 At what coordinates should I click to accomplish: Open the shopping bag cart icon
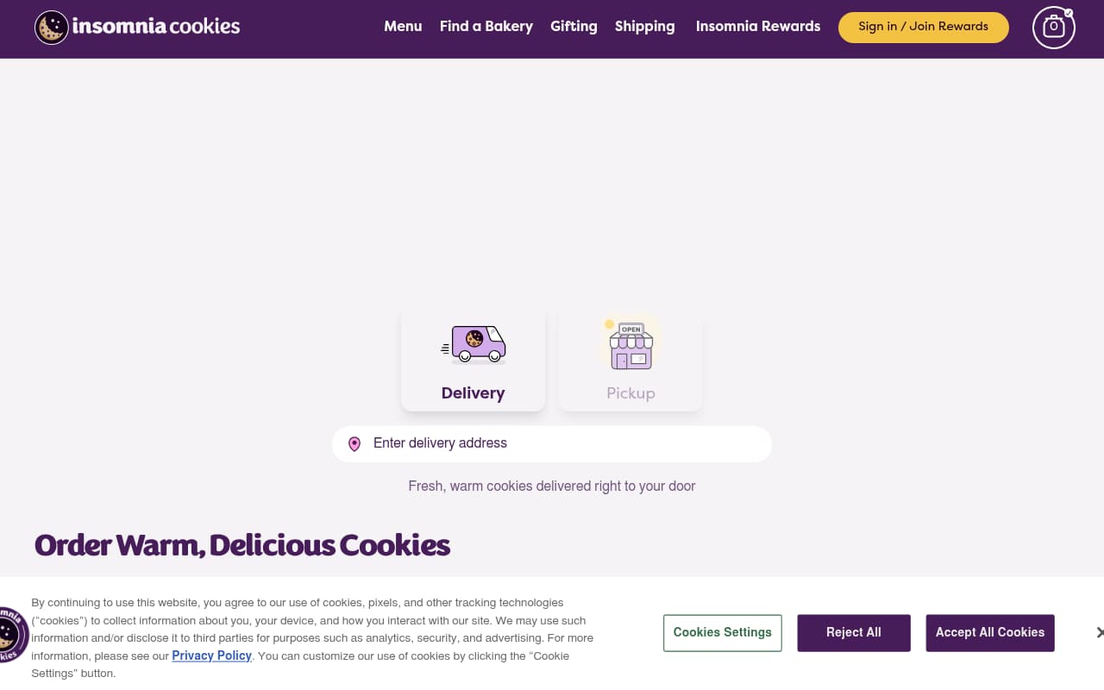tap(1053, 28)
